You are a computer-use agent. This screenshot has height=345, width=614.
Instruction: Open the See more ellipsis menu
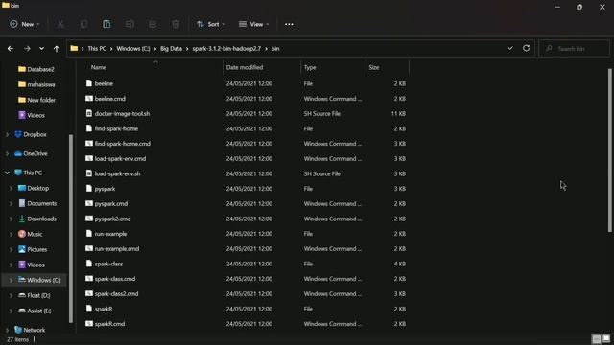coord(289,24)
